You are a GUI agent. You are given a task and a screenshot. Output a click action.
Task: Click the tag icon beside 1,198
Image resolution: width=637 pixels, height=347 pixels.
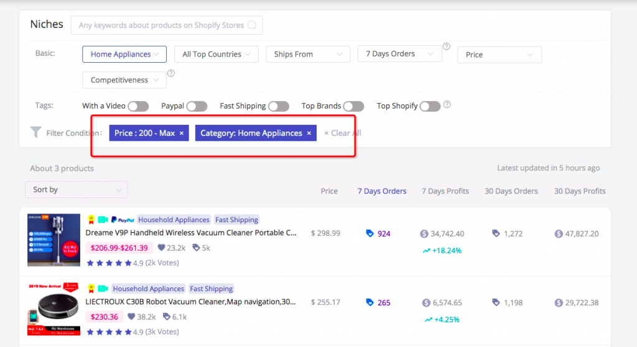496,302
